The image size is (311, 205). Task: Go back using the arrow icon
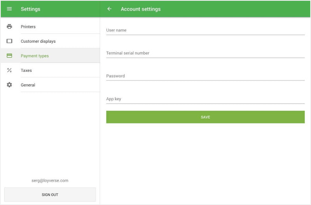click(x=109, y=9)
